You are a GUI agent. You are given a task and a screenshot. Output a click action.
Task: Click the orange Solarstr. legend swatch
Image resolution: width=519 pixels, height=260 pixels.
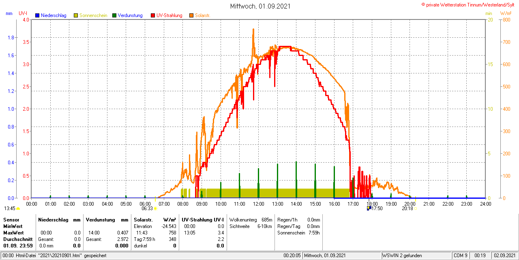pyautogui.click(x=191, y=15)
